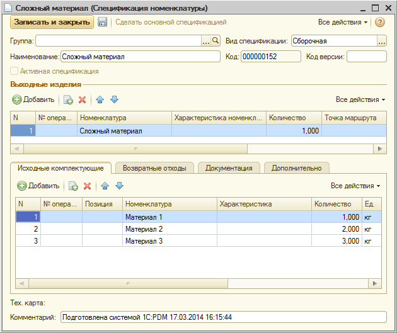Click the Комментарий input field

(223, 317)
